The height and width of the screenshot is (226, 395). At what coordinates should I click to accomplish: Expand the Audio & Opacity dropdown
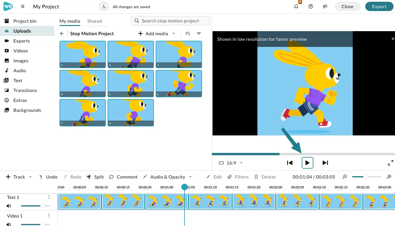pos(190,177)
